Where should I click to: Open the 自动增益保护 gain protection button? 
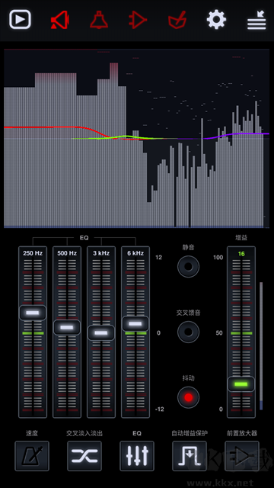tap(190, 456)
